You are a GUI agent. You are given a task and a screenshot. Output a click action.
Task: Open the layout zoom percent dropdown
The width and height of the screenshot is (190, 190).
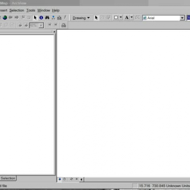pyautogui.click(x=41, y=25)
